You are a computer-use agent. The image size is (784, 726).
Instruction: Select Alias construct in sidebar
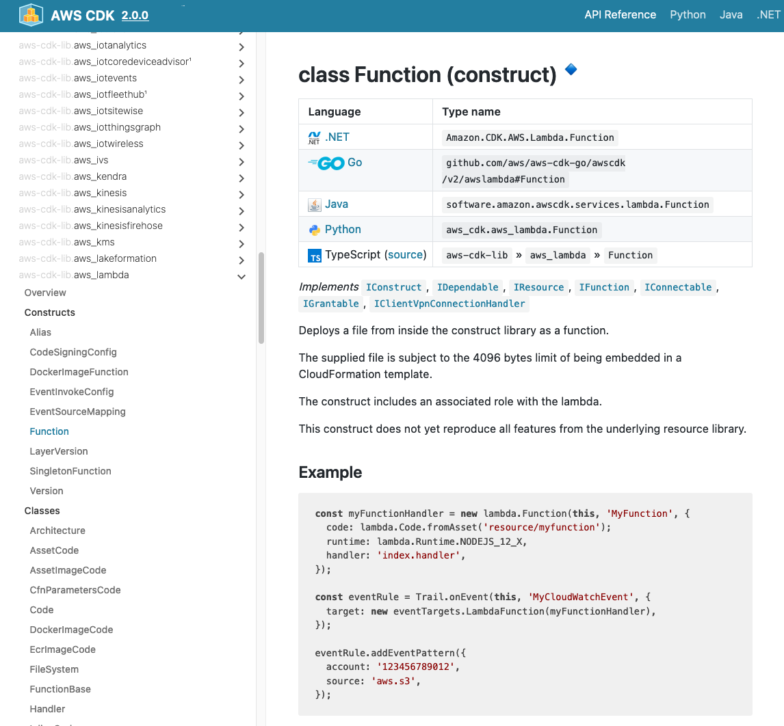point(40,332)
